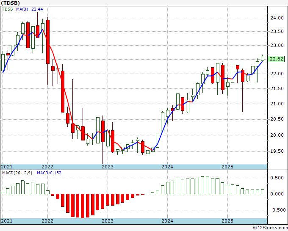Select 2022 on the price chart timeline
Image resolution: width=288 pixels, height=231 pixels.
point(47,167)
